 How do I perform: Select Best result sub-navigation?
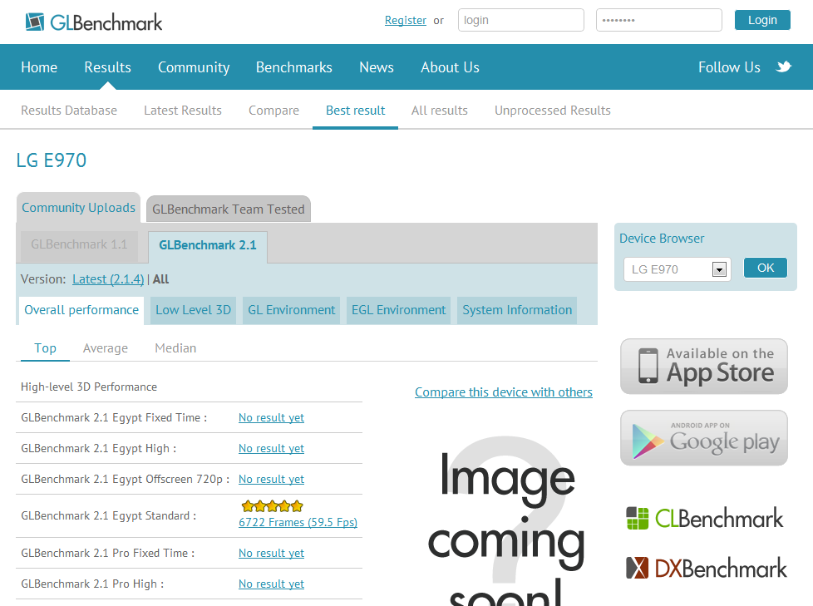(x=355, y=111)
